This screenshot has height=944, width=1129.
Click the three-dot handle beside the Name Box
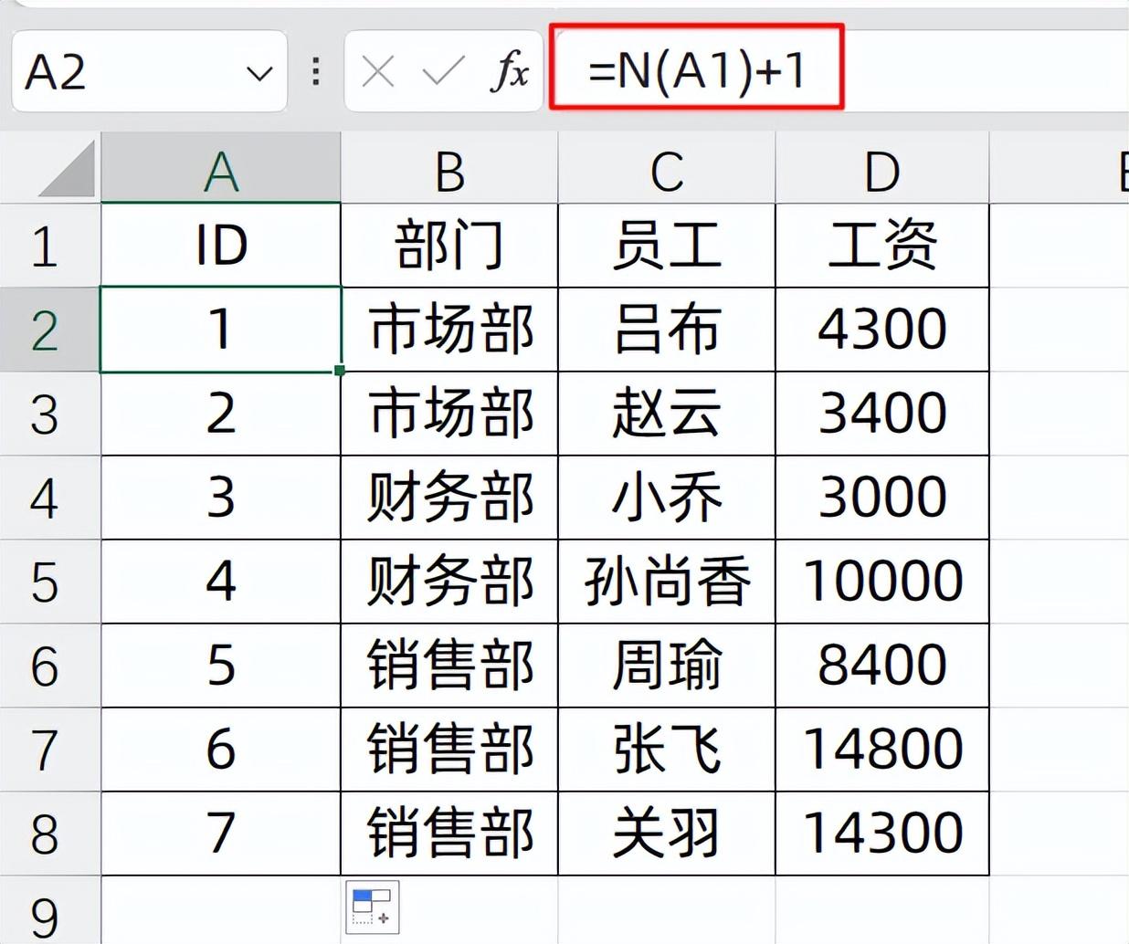[316, 71]
